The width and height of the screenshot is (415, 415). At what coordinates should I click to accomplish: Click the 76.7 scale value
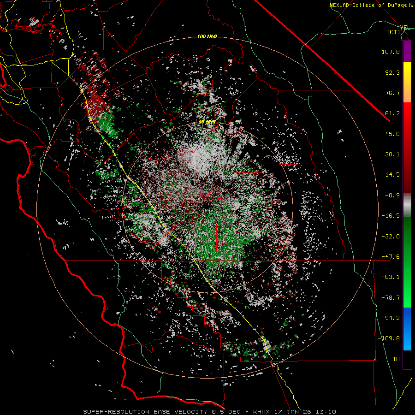pos(392,93)
